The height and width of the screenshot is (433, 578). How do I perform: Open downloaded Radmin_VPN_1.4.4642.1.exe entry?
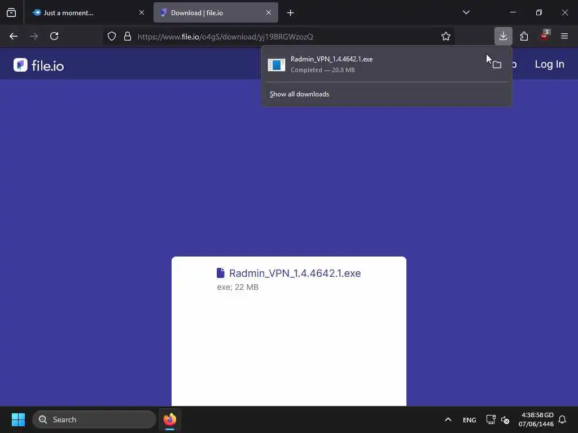click(x=374, y=64)
